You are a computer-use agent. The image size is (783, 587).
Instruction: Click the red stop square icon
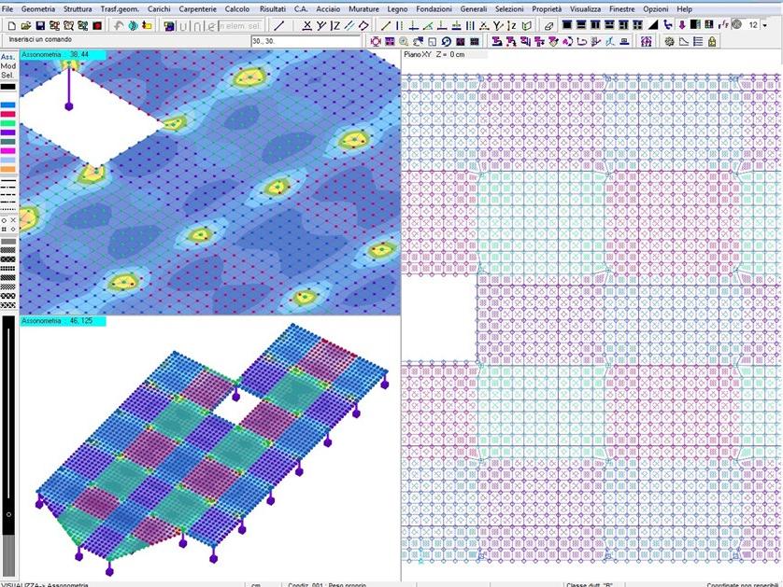[x=96, y=25]
